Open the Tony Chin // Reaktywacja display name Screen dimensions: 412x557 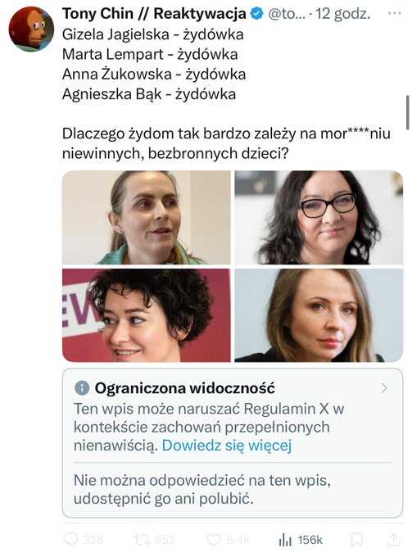[x=154, y=14]
